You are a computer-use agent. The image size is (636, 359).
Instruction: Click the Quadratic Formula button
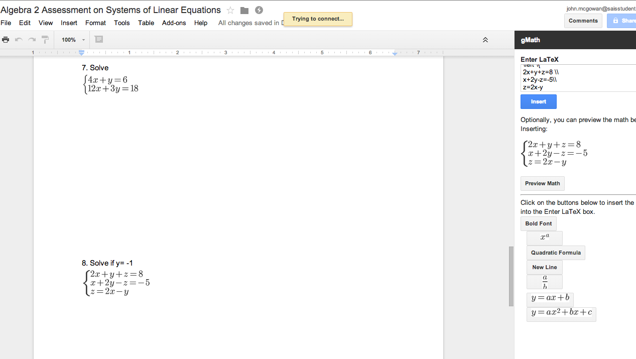pyautogui.click(x=556, y=253)
